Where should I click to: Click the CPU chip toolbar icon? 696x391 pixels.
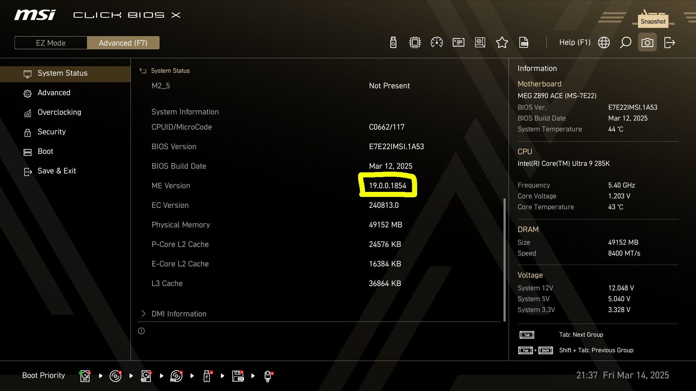[415, 43]
